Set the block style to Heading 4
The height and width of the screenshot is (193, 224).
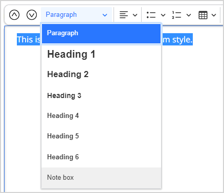coord(101,116)
